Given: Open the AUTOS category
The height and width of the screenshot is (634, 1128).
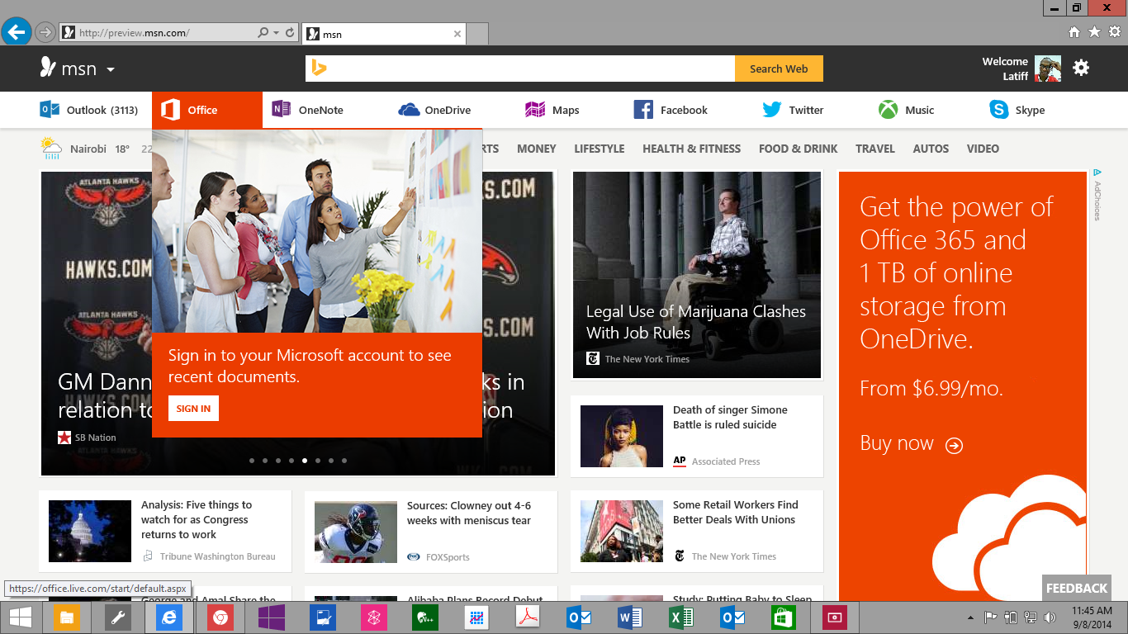Looking at the screenshot, I should pyautogui.click(x=931, y=149).
